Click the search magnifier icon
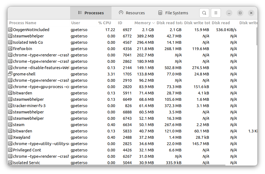265x174 pixels. (x=204, y=13)
